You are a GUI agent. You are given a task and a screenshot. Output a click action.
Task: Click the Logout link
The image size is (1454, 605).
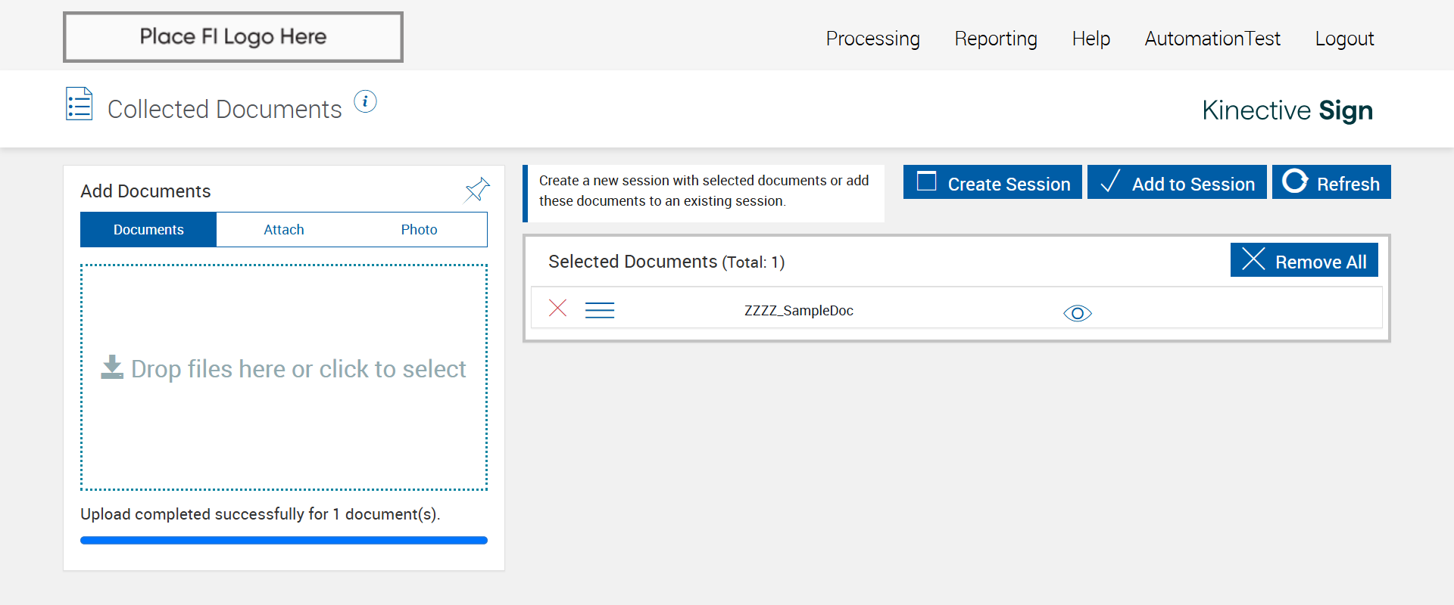pyautogui.click(x=1344, y=39)
